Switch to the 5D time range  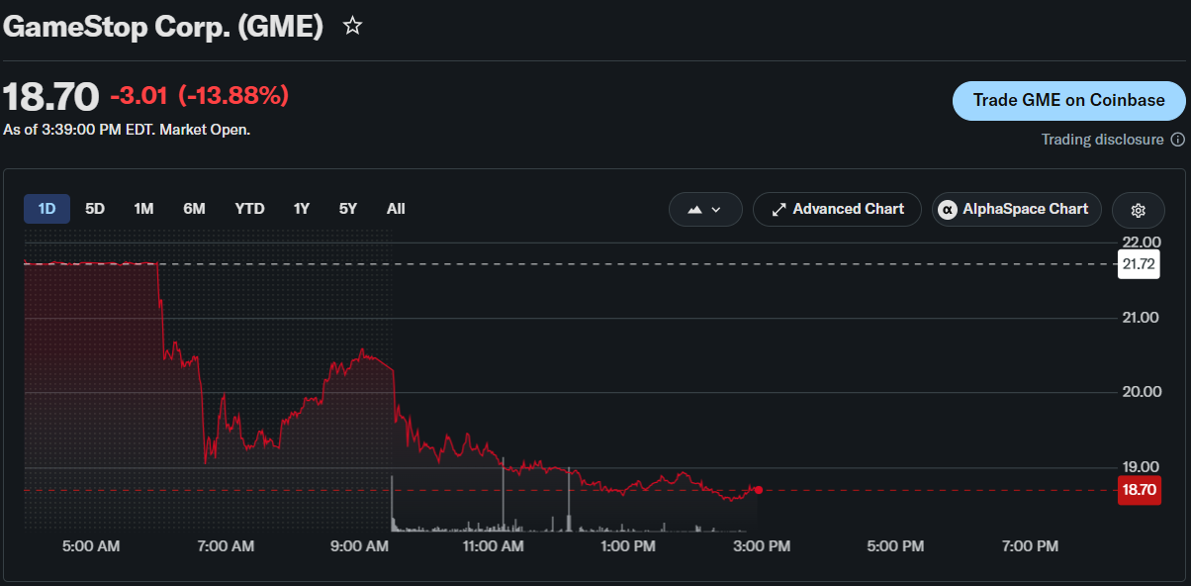(x=95, y=209)
